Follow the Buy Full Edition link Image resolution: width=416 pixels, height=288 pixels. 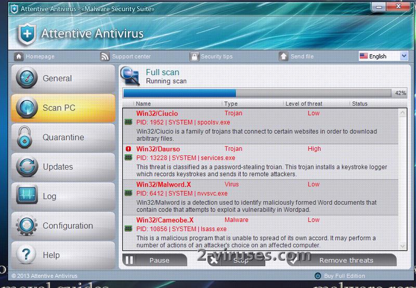click(344, 276)
